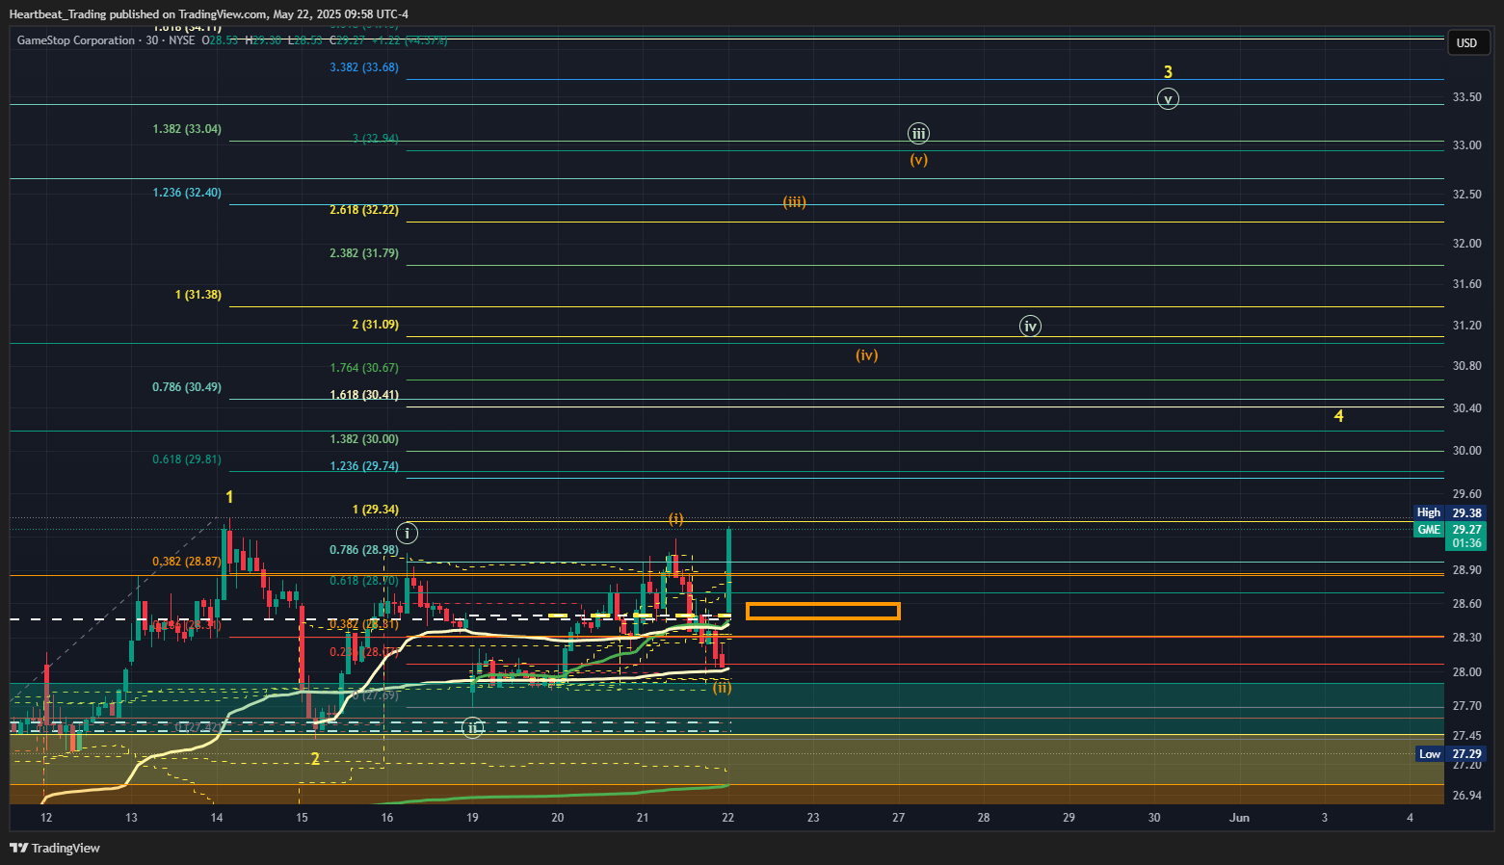
Task: Select the 0.382 (28.87) Fibonacci label
Action: point(187,562)
